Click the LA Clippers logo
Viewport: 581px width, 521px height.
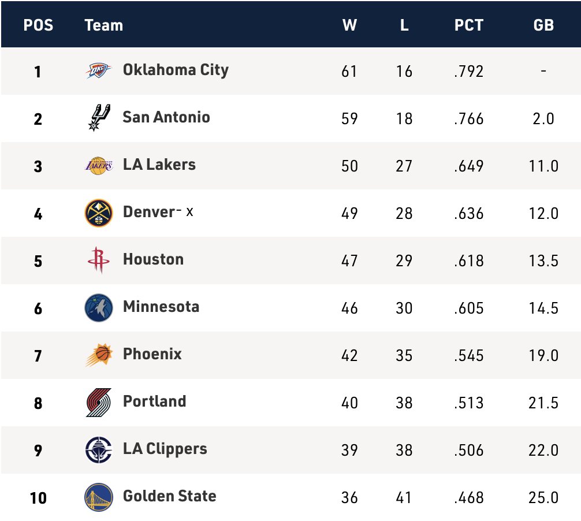(98, 449)
